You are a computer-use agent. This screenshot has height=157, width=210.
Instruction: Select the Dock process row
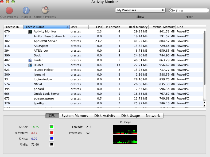pos(103,56)
